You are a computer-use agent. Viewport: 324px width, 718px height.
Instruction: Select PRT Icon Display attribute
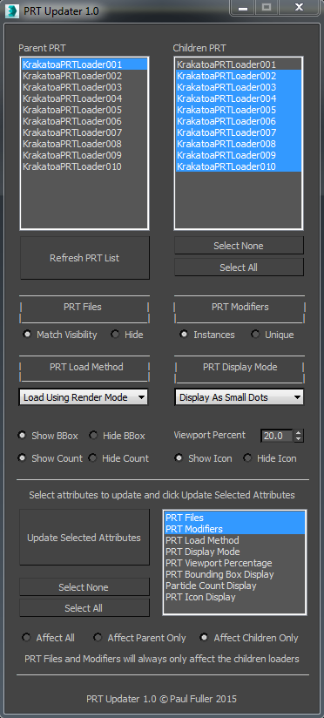click(x=234, y=597)
